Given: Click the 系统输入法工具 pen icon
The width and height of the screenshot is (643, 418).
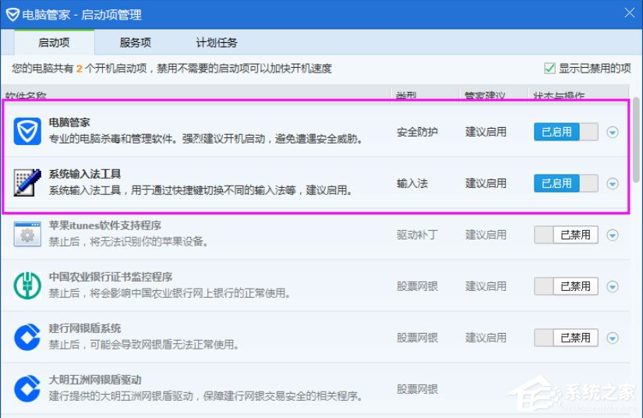Looking at the screenshot, I should (x=27, y=182).
